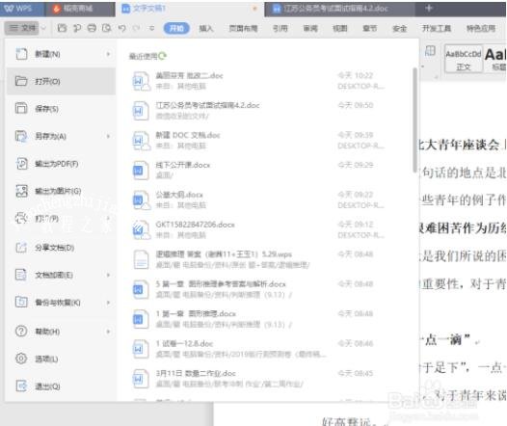Click the wps file icon of 逻辑推理 entry
Viewport: 507px width, 426px height.
(x=141, y=259)
